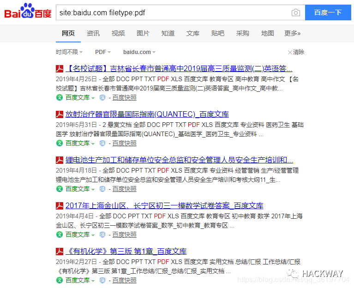This screenshot has height=288, width=354.
Task: Expand 百度文库 arrow under 吉林省长春市 result
Action: tap(93, 98)
